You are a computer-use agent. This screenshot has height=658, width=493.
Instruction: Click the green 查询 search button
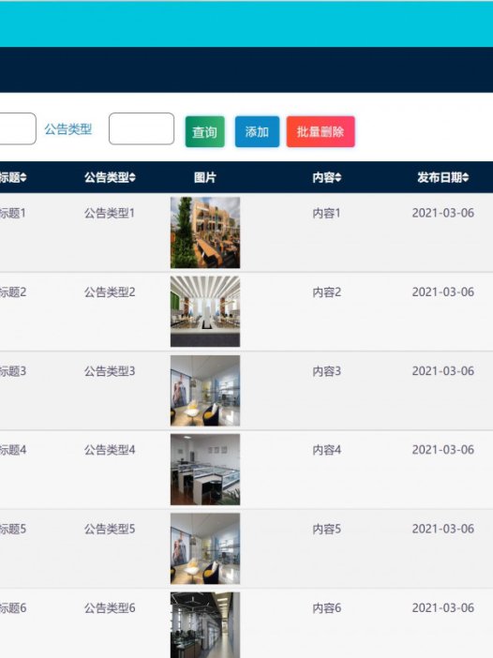click(x=204, y=132)
